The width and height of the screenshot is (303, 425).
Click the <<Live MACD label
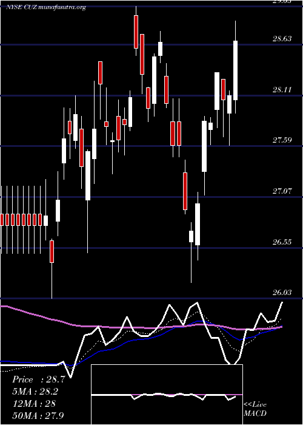(255, 409)
